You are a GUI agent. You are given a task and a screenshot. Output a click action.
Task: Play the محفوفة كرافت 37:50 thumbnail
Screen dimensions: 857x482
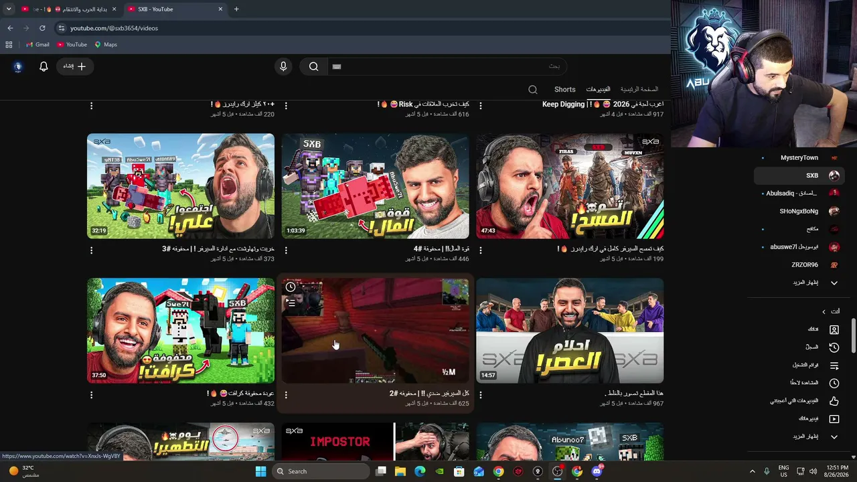(181, 331)
